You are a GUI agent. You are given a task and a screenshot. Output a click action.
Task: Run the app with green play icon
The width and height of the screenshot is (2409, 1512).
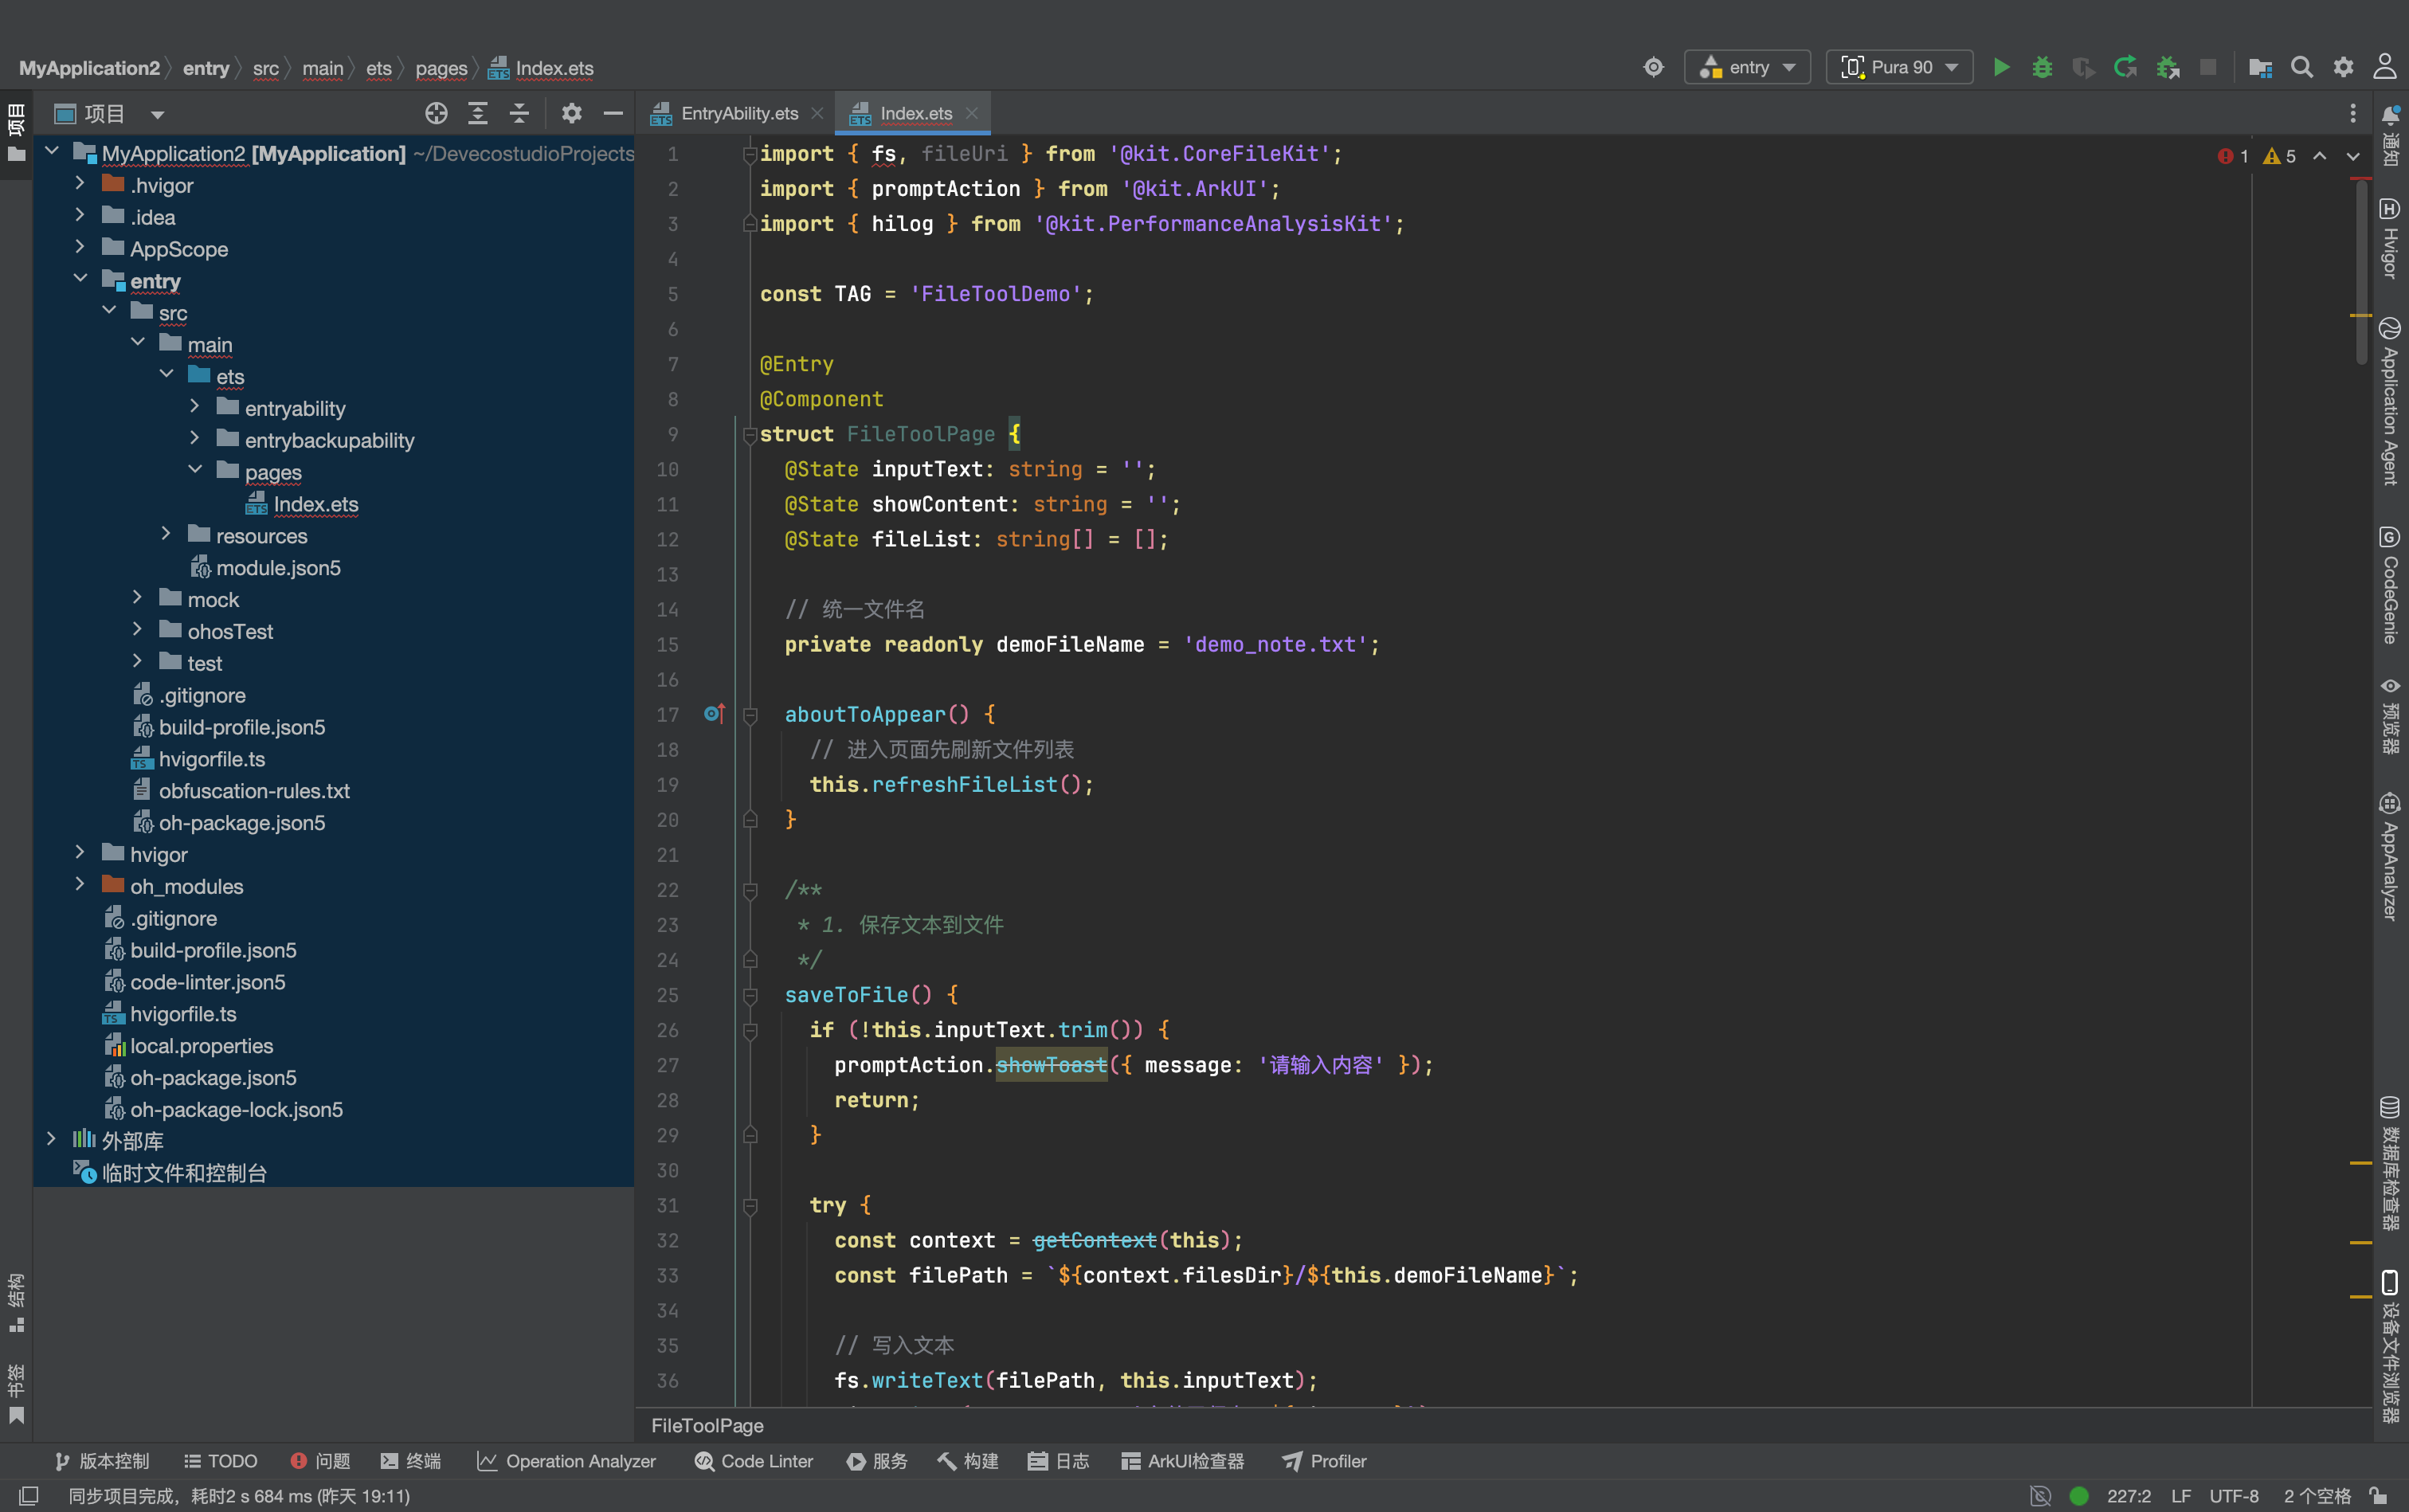pyautogui.click(x=2001, y=67)
